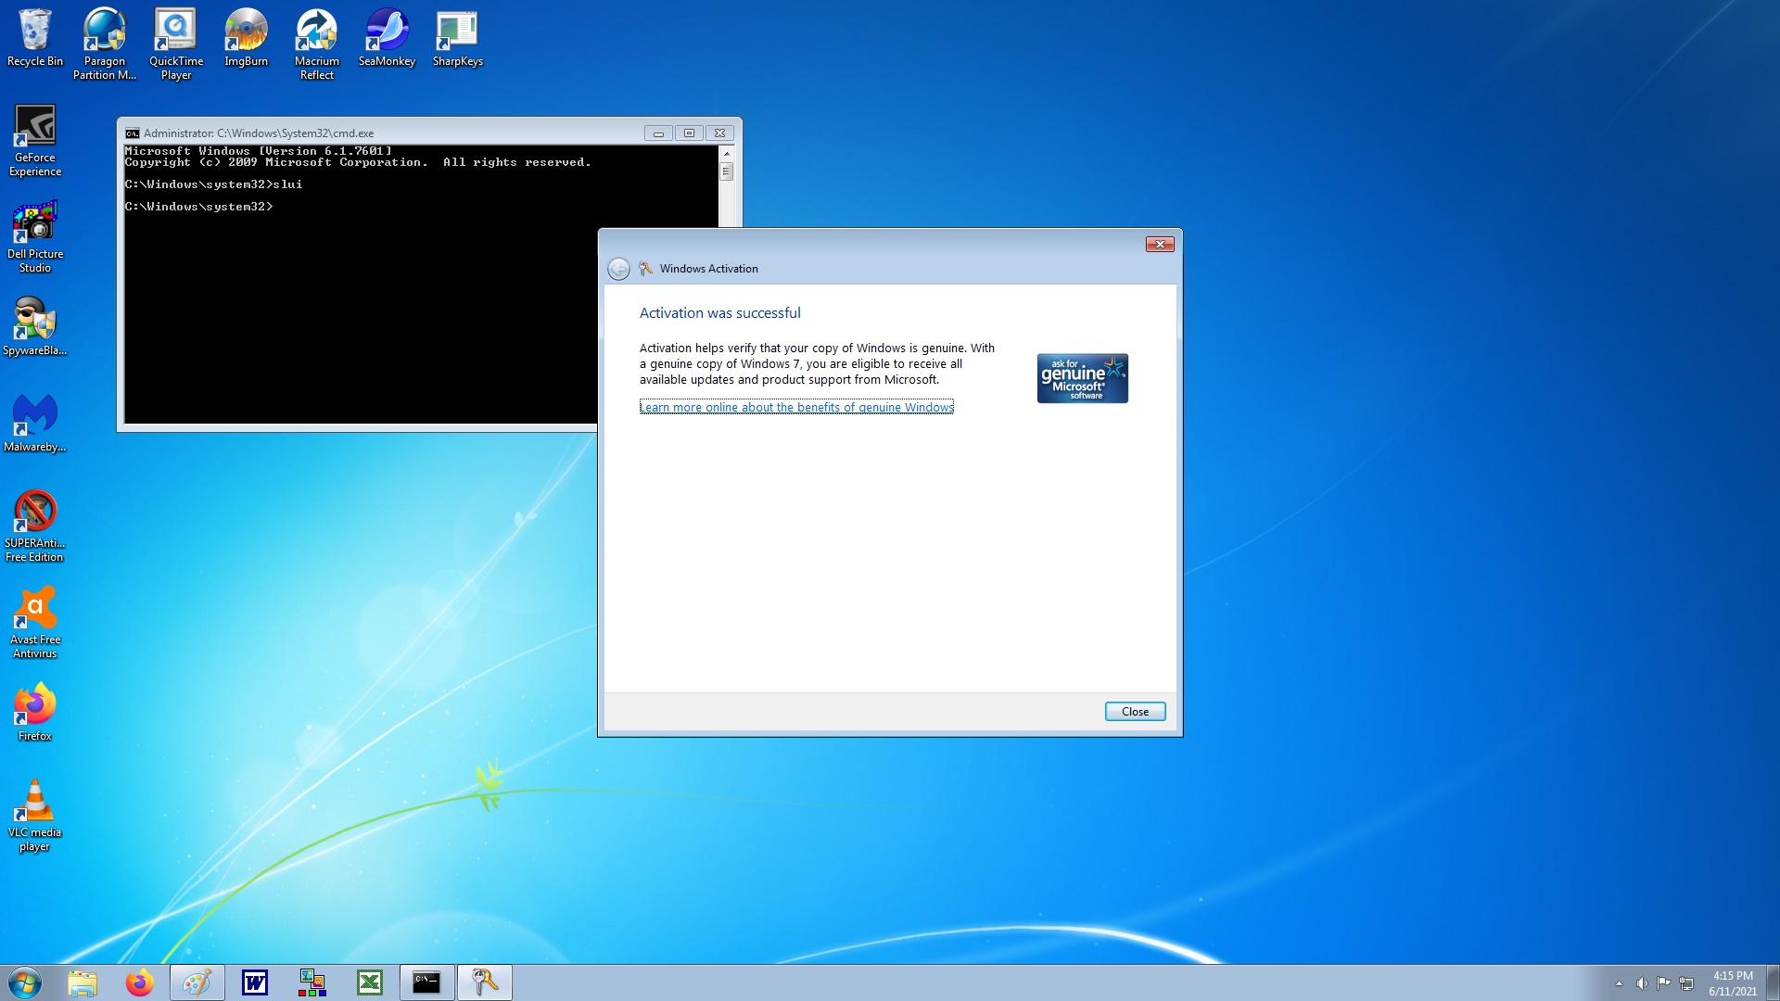
Task: Open Excel from the taskbar
Action: (x=370, y=982)
